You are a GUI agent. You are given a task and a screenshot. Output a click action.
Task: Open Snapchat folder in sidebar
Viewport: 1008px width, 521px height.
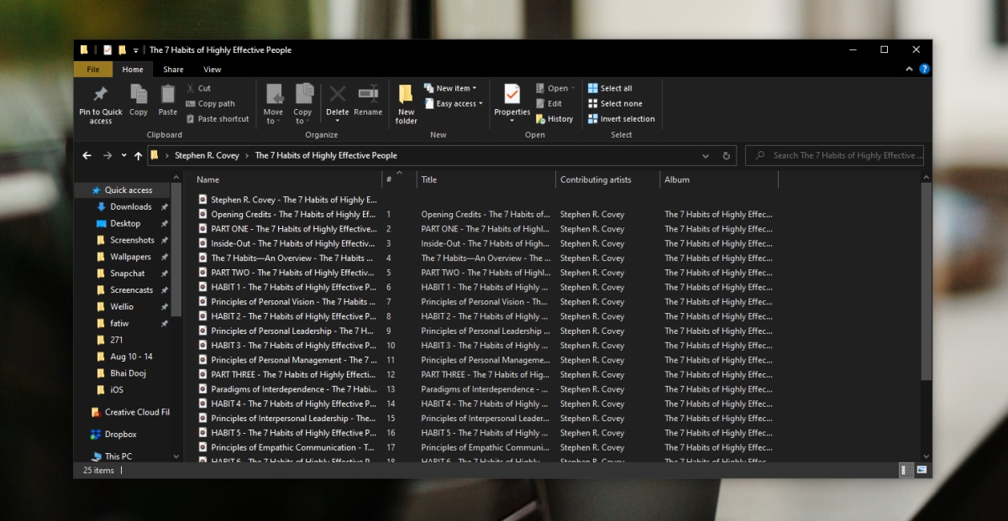pyautogui.click(x=128, y=274)
